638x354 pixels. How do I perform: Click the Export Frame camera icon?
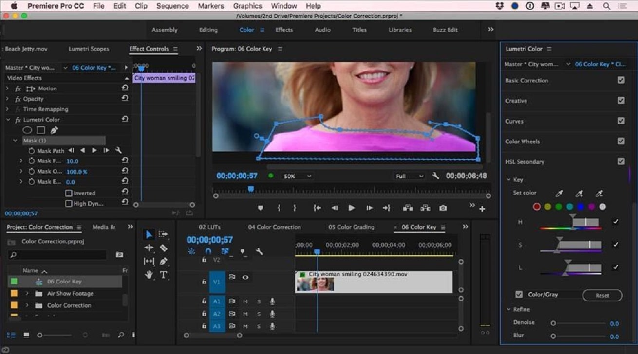pyautogui.click(x=443, y=207)
